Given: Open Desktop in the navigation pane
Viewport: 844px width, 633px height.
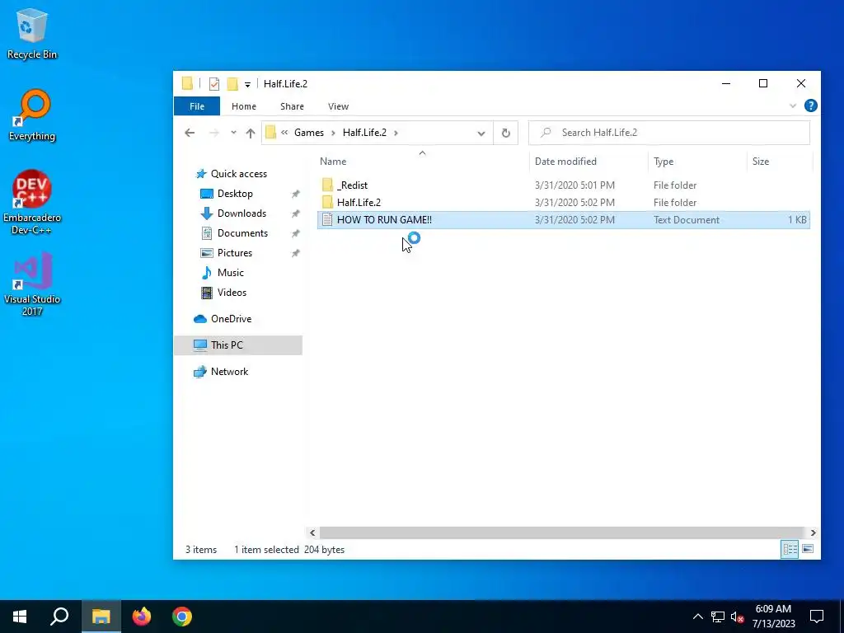Looking at the screenshot, I should [235, 194].
